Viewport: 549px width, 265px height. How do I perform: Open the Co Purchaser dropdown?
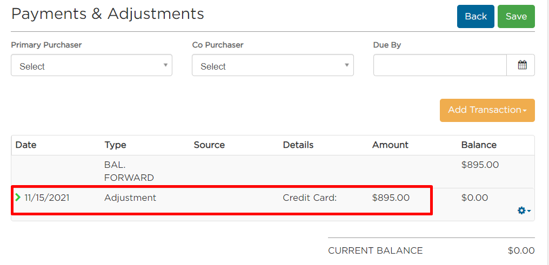[x=273, y=65]
